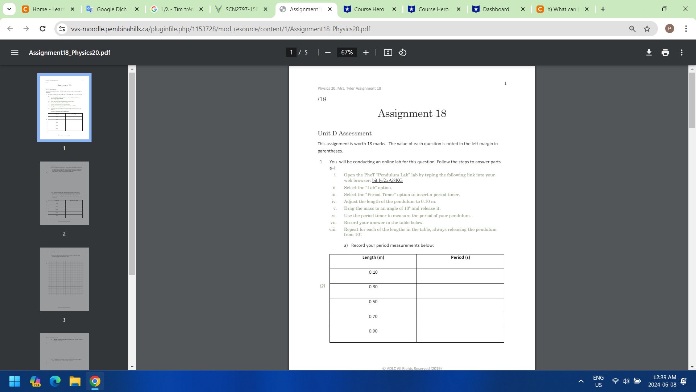Open the tab search chevron
This screenshot has width=696, height=392.
(x=9, y=9)
